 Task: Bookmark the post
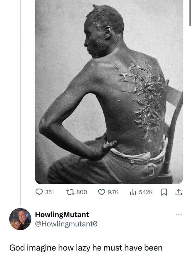tap(164, 192)
